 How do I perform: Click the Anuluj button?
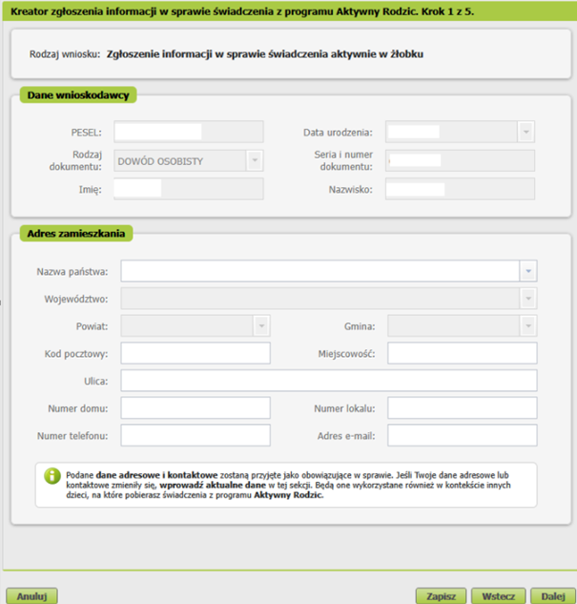coord(31,596)
